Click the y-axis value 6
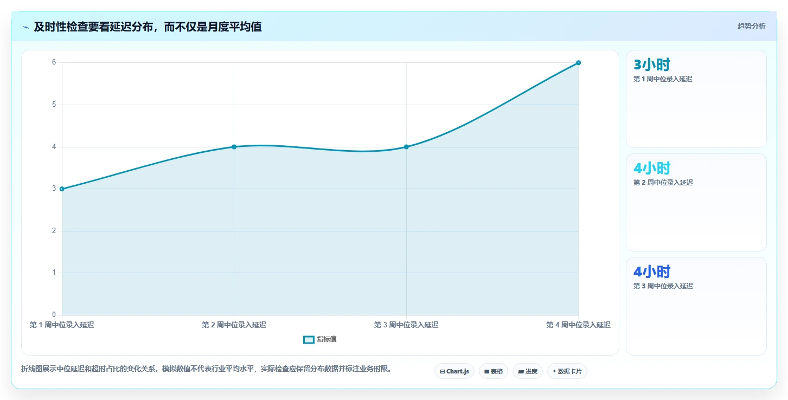Screen dimensions: 788x400 54,62
